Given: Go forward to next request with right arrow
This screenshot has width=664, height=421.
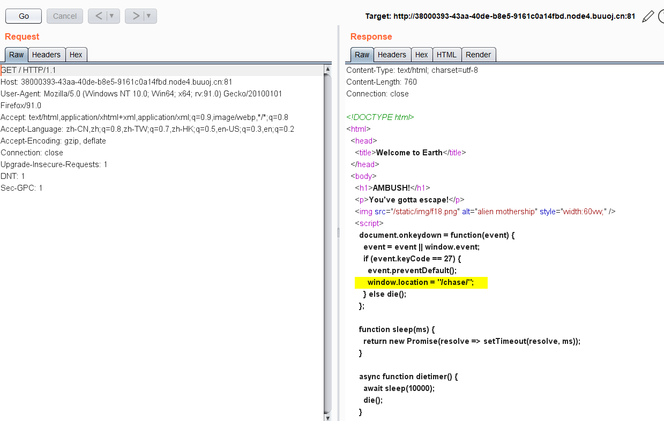Looking at the screenshot, I should (x=136, y=16).
